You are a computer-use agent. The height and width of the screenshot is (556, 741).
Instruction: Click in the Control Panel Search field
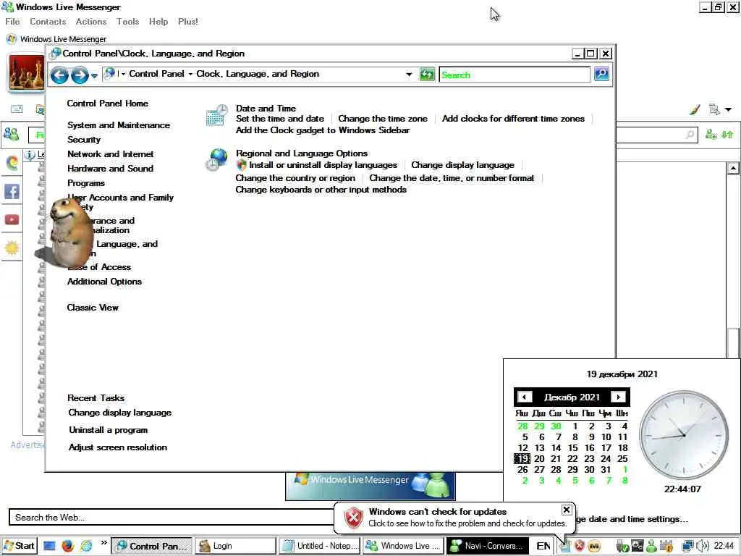click(515, 75)
